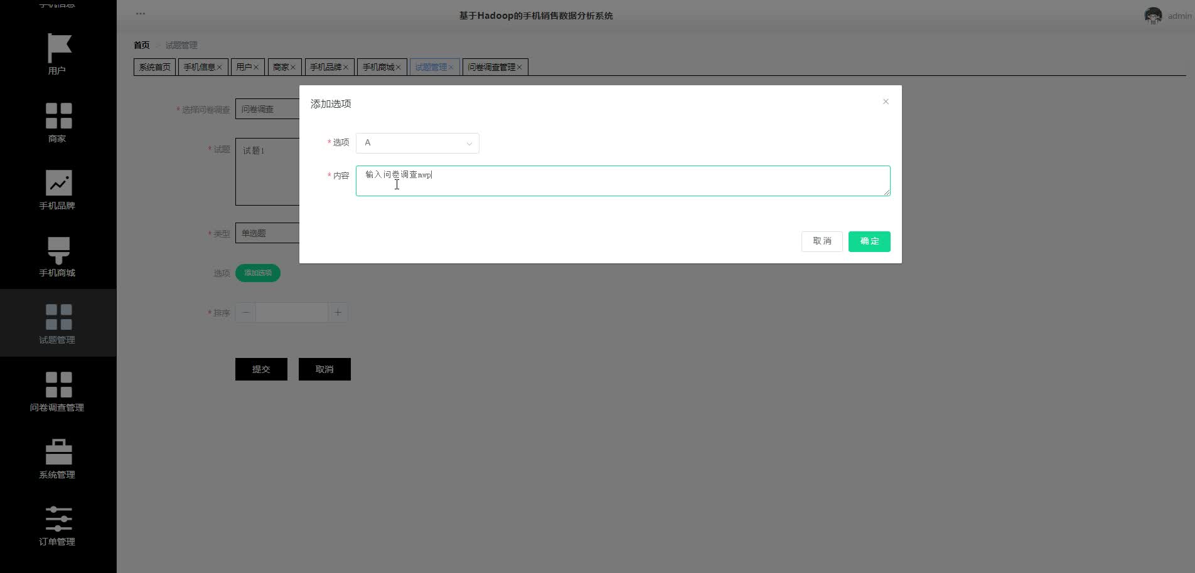Open the 选择问卷调查 dropdown

click(267, 109)
